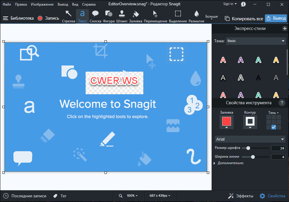Select the Размытие (Blur) tool
This screenshot has width=289, height=202.
coord(196,16)
